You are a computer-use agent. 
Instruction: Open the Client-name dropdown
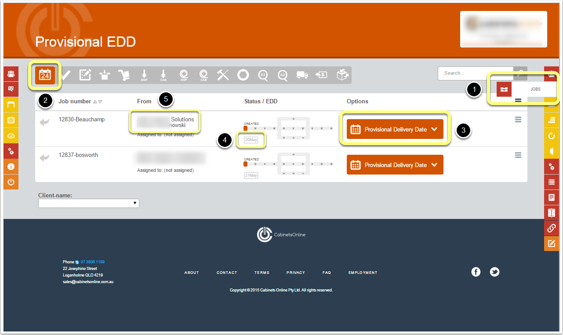pyautogui.click(x=89, y=203)
